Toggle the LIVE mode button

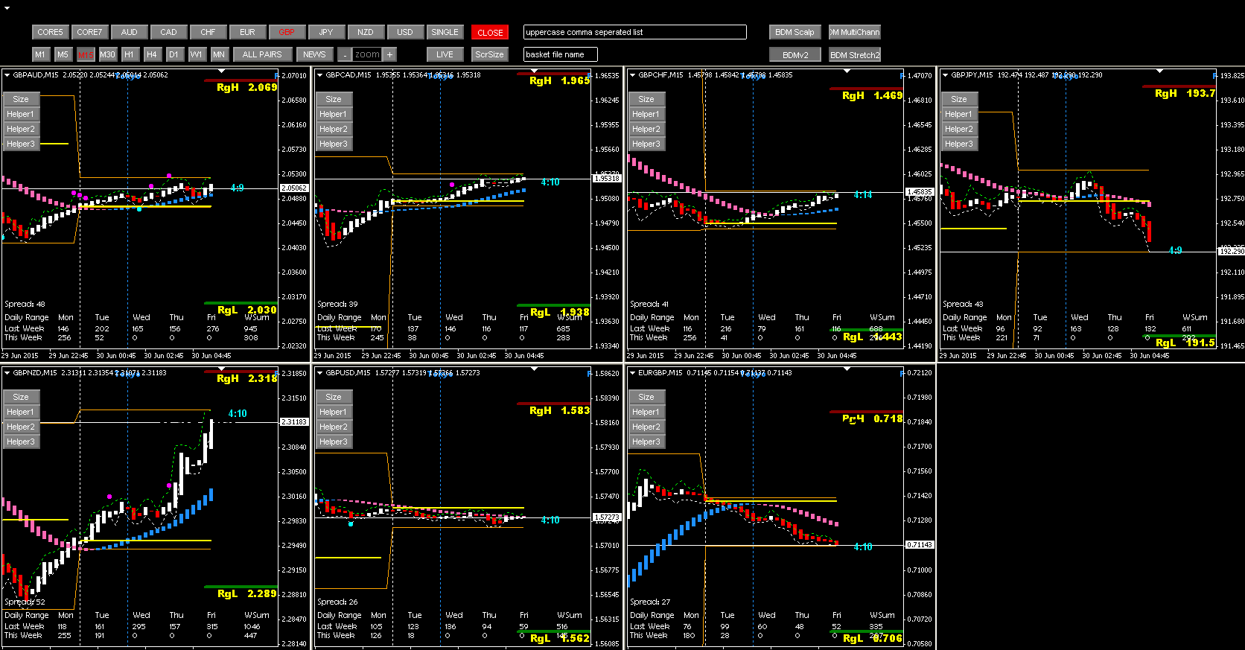point(445,54)
